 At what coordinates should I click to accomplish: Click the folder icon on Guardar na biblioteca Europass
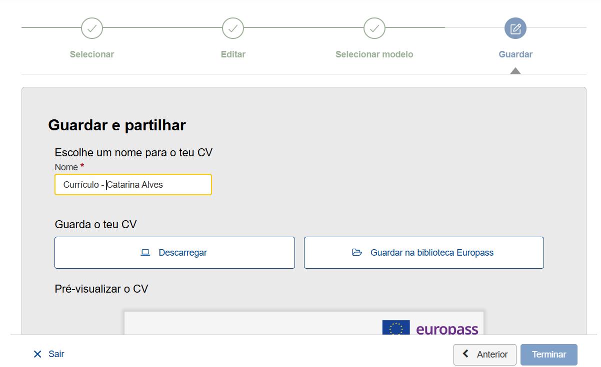pos(357,252)
